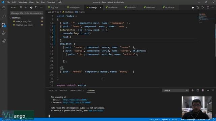Viewport: 216px width, 121px height.
Task: Maximize the terminal panel size
Action: [208, 90]
